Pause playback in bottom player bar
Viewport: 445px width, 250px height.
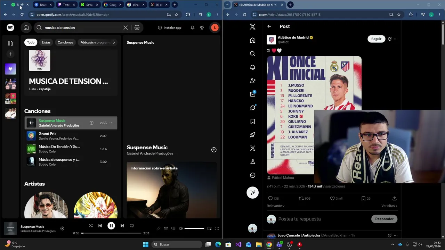point(111,226)
